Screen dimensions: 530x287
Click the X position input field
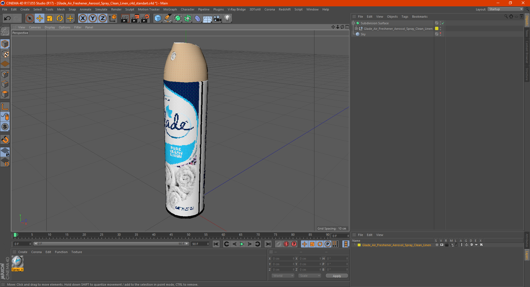click(x=283, y=259)
